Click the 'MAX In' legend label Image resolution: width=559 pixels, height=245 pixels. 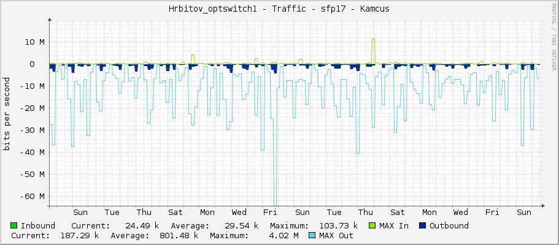[394, 225]
